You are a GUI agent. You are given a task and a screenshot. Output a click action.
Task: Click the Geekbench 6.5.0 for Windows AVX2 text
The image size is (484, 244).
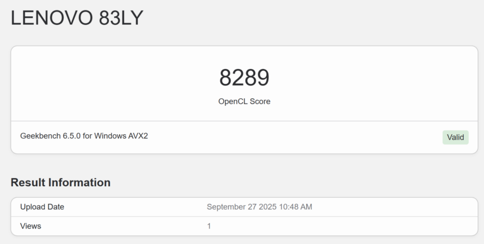tap(84, 136)
